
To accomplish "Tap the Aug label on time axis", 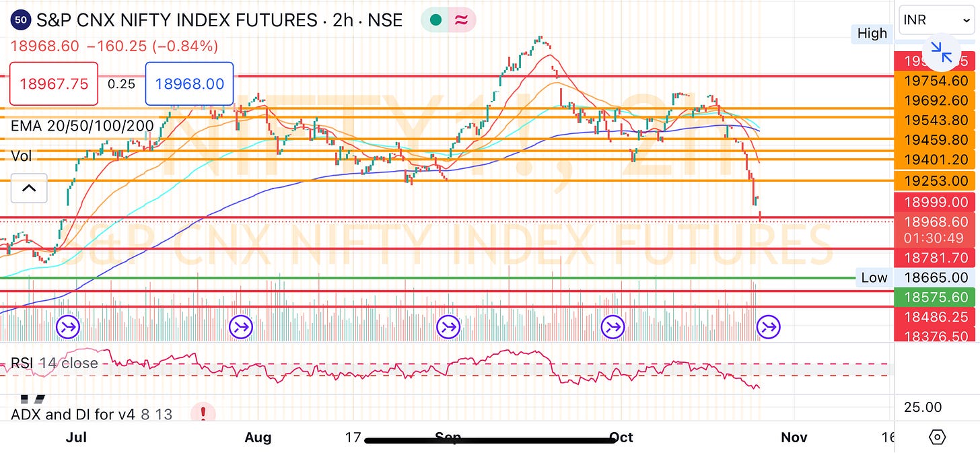I will (258, 438).
